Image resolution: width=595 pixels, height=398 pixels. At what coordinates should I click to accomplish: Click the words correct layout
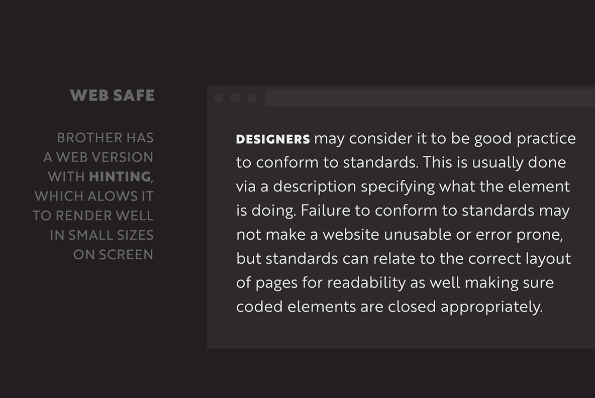point(520,259)
